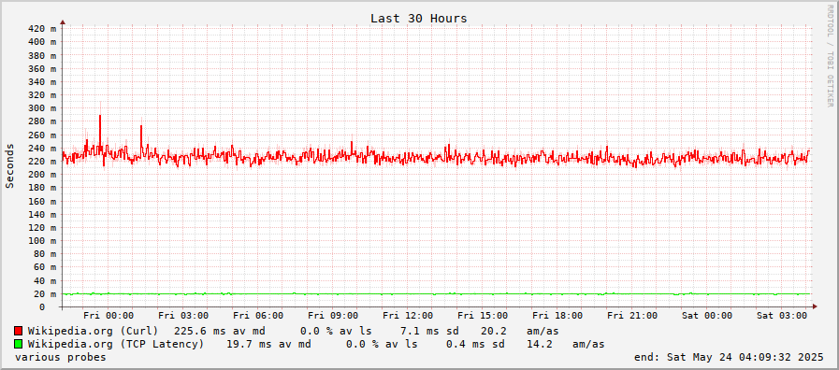Image resolution: width=839 pixels, height=370 pixels.
Task: Click the 'Fri 00:00' x-axis label
Action: [108, 317]
